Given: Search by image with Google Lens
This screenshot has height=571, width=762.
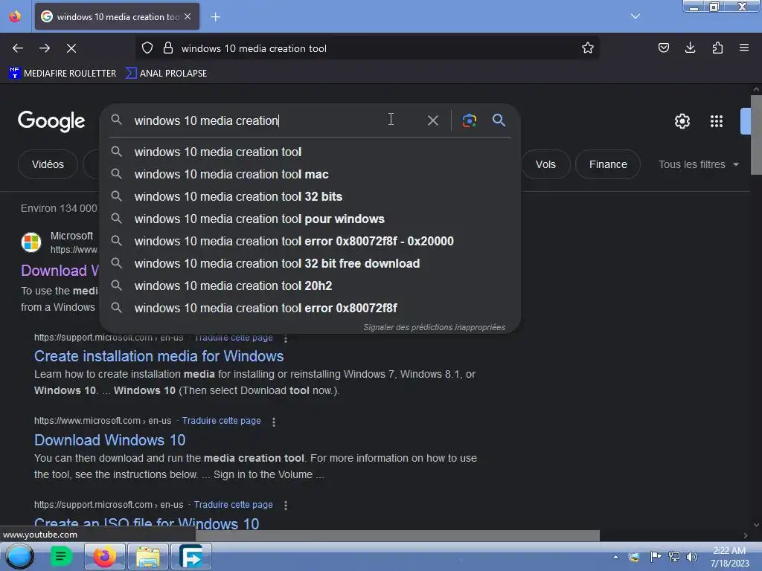Looking at the screenshot, I should (x=469, y=120).
